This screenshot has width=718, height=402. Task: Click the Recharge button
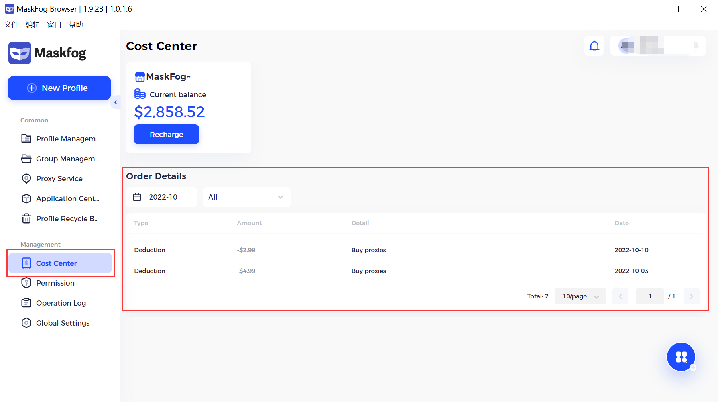tap(166, 134)
